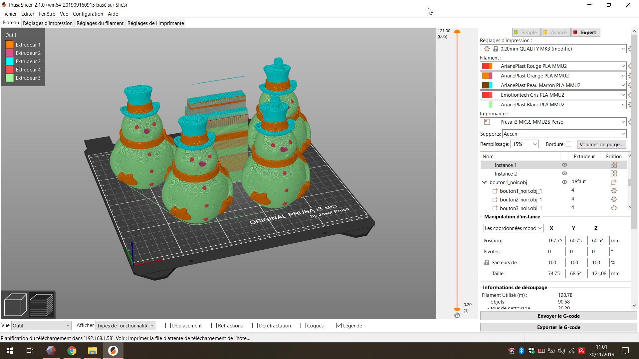
Task: Open printer settings gear beside Prusa i3 MK3S
Action: coord(630,122)
